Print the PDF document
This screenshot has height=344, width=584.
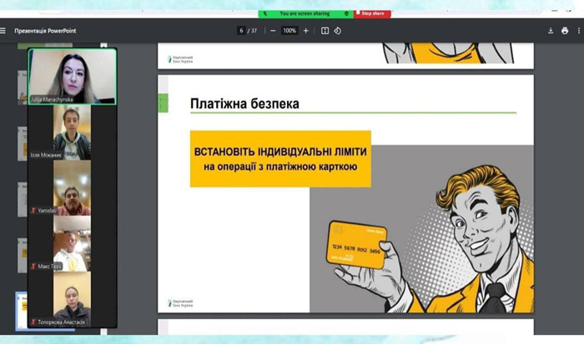[565, 31]
